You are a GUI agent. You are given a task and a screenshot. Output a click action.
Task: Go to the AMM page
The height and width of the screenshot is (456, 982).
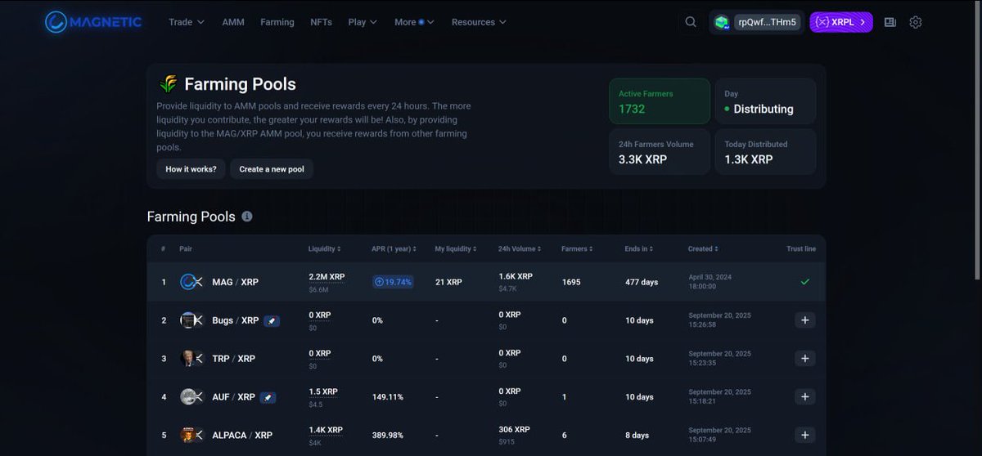(233, 22)
